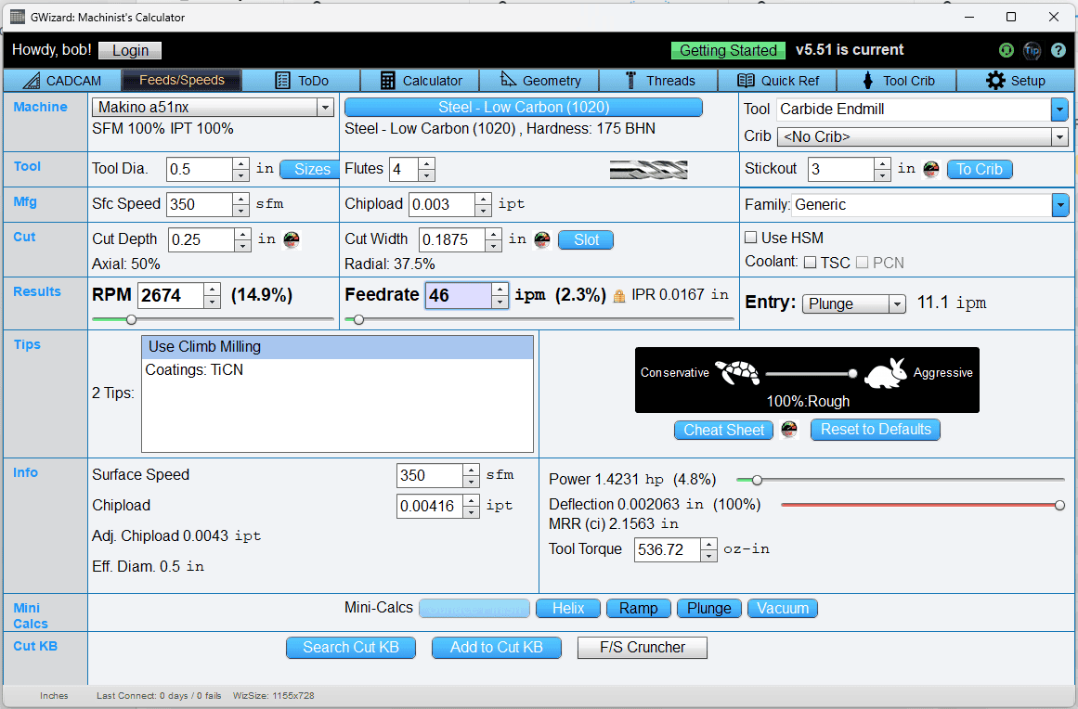This screenshot has height=709, width=1078.
Task: Click the gauge icon beside Cut Width
Action: pos(543,239)
